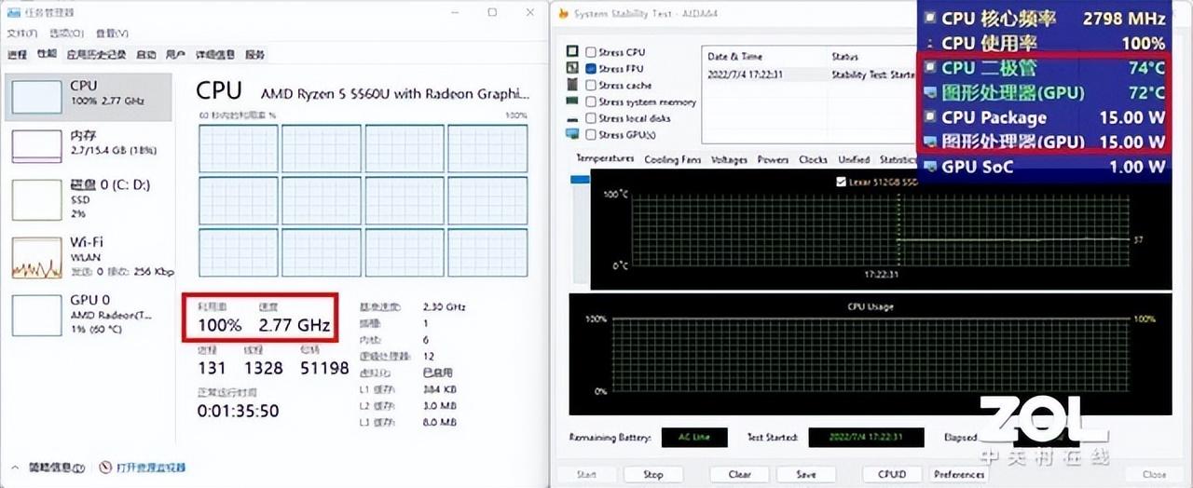Collapse Task Manager with 简略信息 toggle
The height and width of the screenshot is (488, 1193).
coord(48,468)
